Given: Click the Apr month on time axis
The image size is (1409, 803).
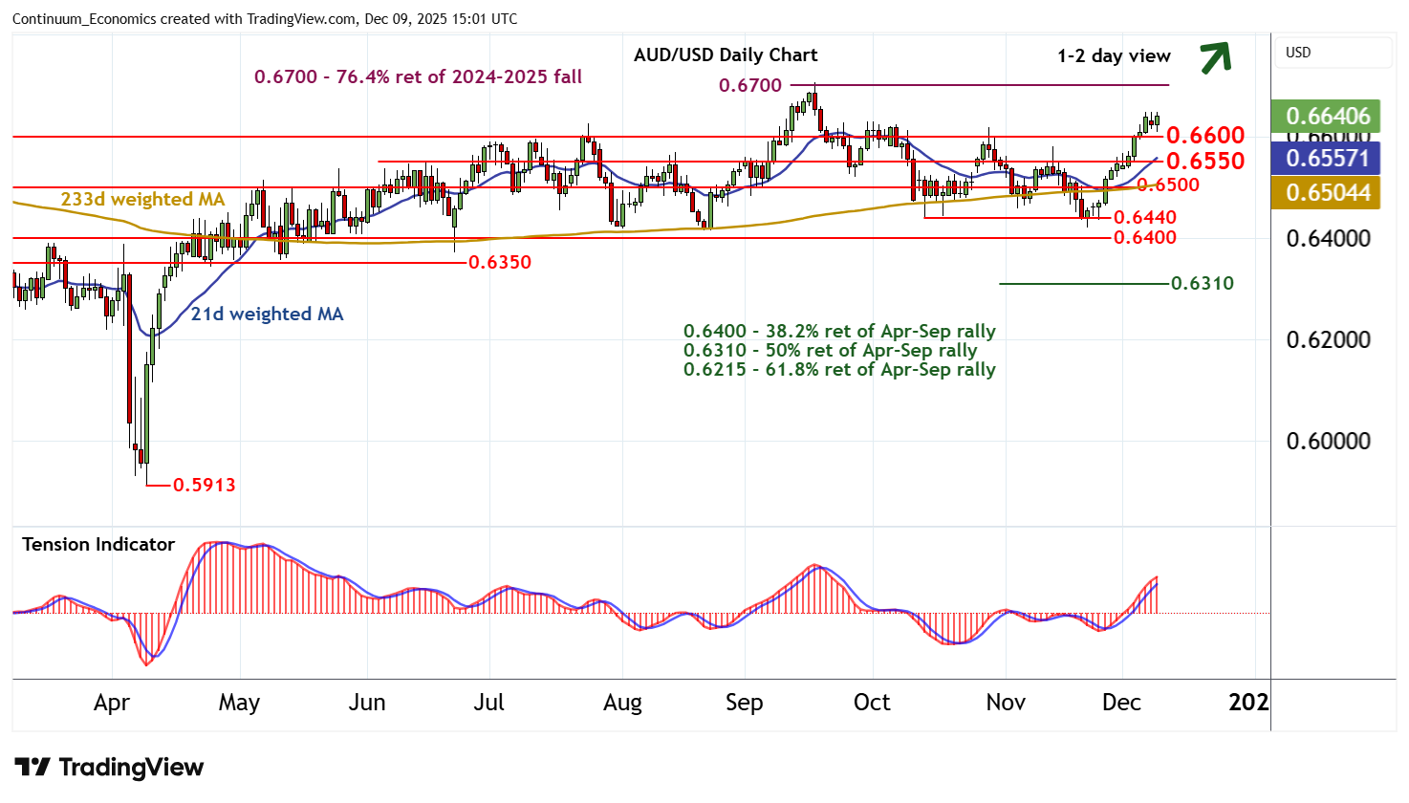Looking at the screenshot, I should [x=112, y=703].
